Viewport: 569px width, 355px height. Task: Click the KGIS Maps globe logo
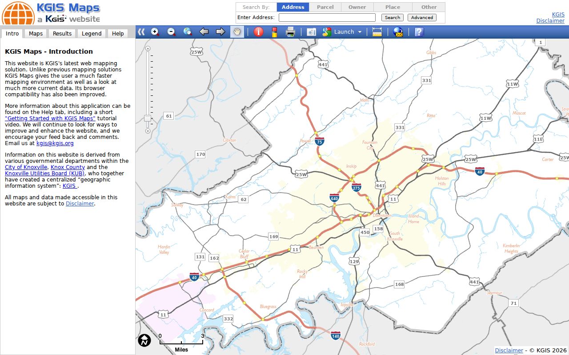pyautogui.click(x=18, y=13)
